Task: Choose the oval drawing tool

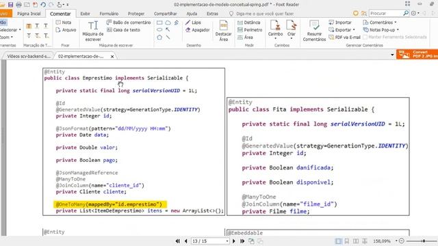Action: (159, 29)
